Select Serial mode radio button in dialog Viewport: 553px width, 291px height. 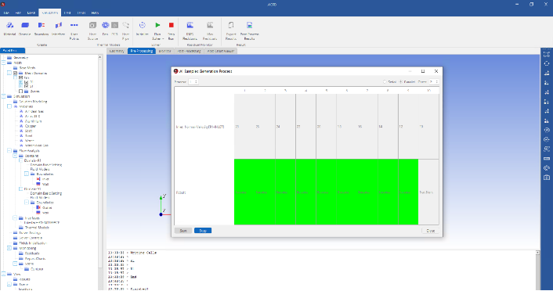[x=385, y=81]
